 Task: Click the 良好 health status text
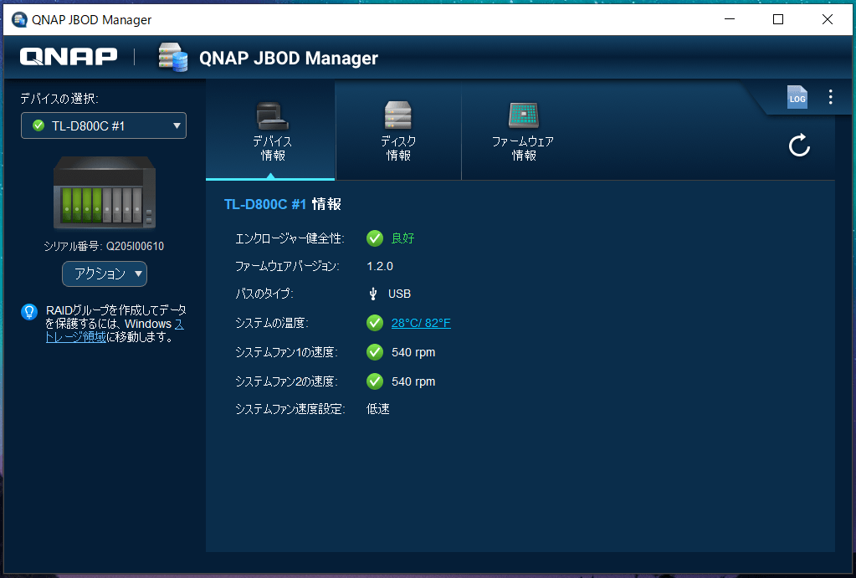(402, 238)
